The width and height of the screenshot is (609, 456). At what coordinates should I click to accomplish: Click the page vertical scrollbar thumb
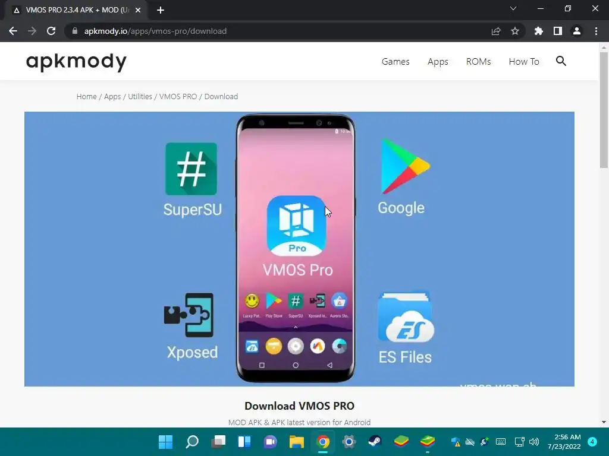(604, 110)
